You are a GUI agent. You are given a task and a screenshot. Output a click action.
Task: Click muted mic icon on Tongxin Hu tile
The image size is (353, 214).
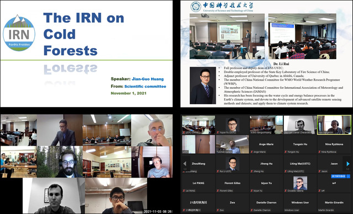tap(285, 152)
